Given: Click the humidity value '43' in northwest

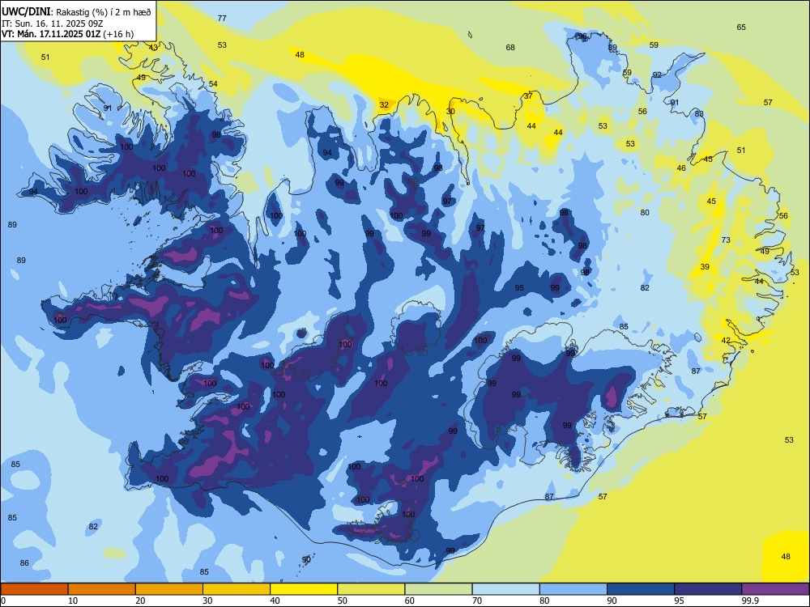Looking at the screenshot, I should click(153, 48).
